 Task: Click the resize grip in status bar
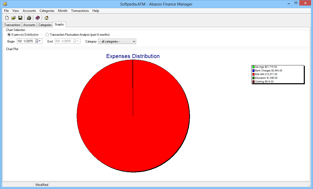[x=309, y=185]
